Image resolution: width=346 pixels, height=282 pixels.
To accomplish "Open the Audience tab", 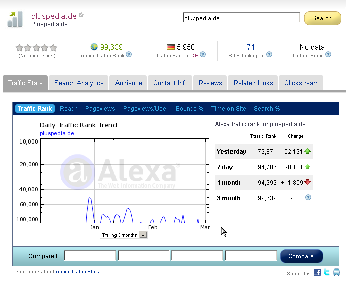I will (x=128, y=83).
